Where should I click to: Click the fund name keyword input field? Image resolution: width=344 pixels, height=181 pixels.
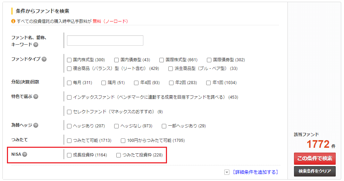click(x=105, y=40)
